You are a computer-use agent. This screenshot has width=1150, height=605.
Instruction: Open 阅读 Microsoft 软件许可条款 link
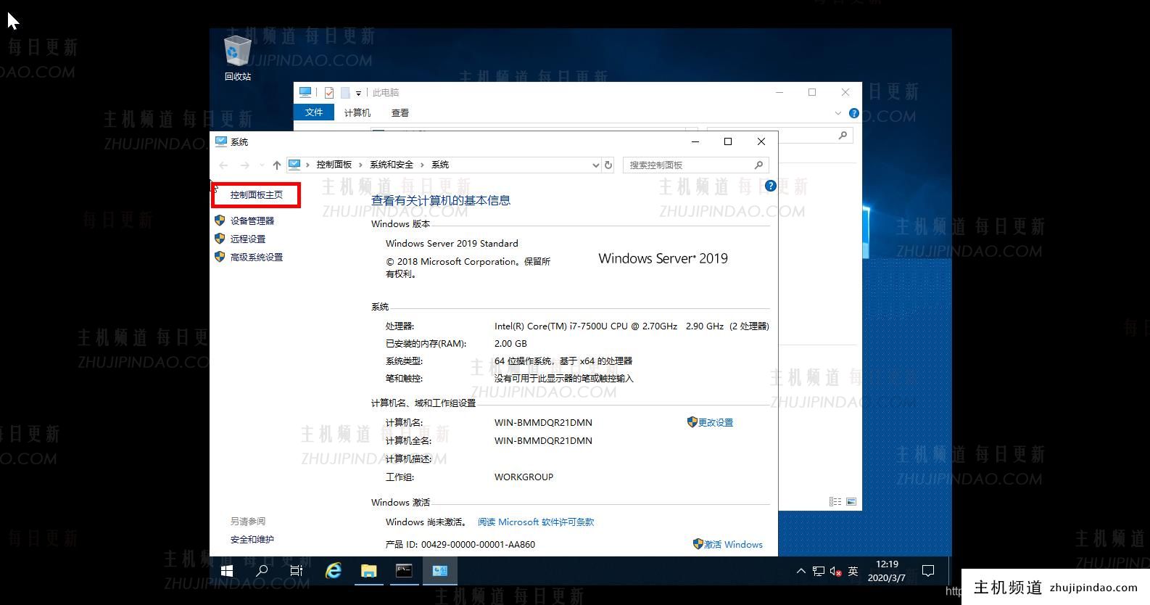point(536,522)
